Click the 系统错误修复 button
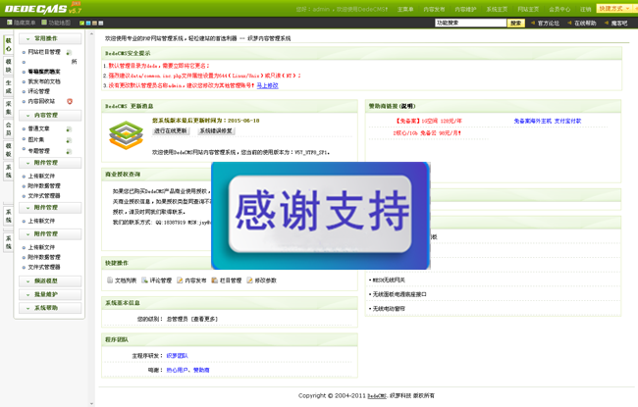Image resolution: width=638 pixels, height=407 pixels. 216,130
